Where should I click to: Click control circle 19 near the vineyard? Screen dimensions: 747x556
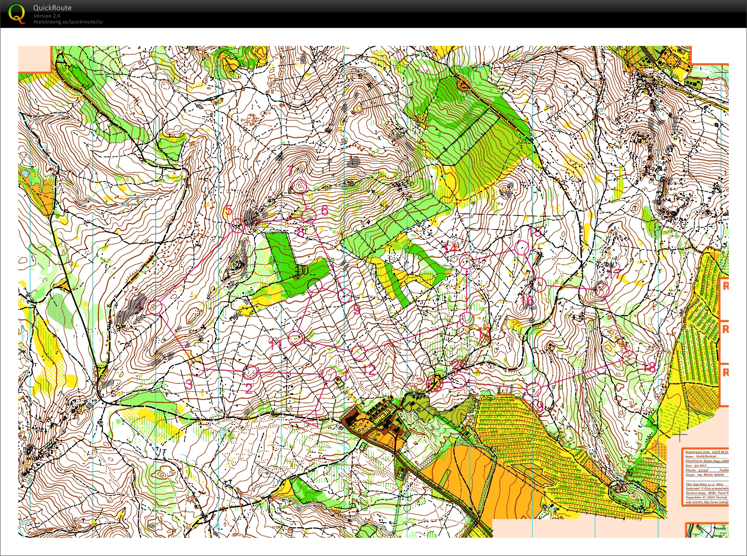coord(533,389)
